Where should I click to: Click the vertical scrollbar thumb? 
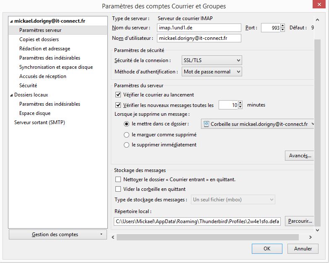click(x=317, y=133)
